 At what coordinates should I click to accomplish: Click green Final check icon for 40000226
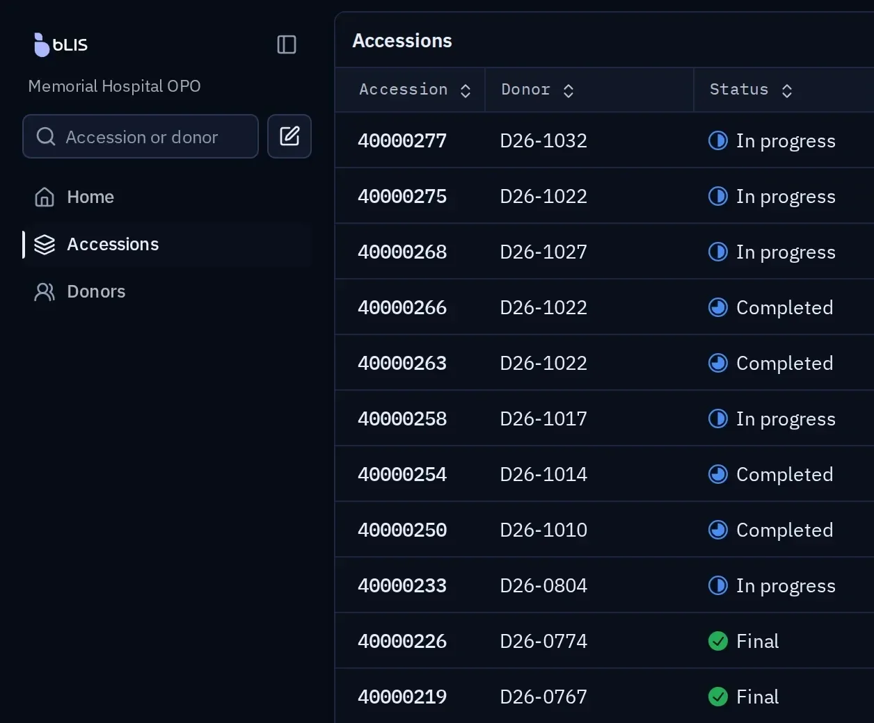pyautogui.click(x=718, y=641)
